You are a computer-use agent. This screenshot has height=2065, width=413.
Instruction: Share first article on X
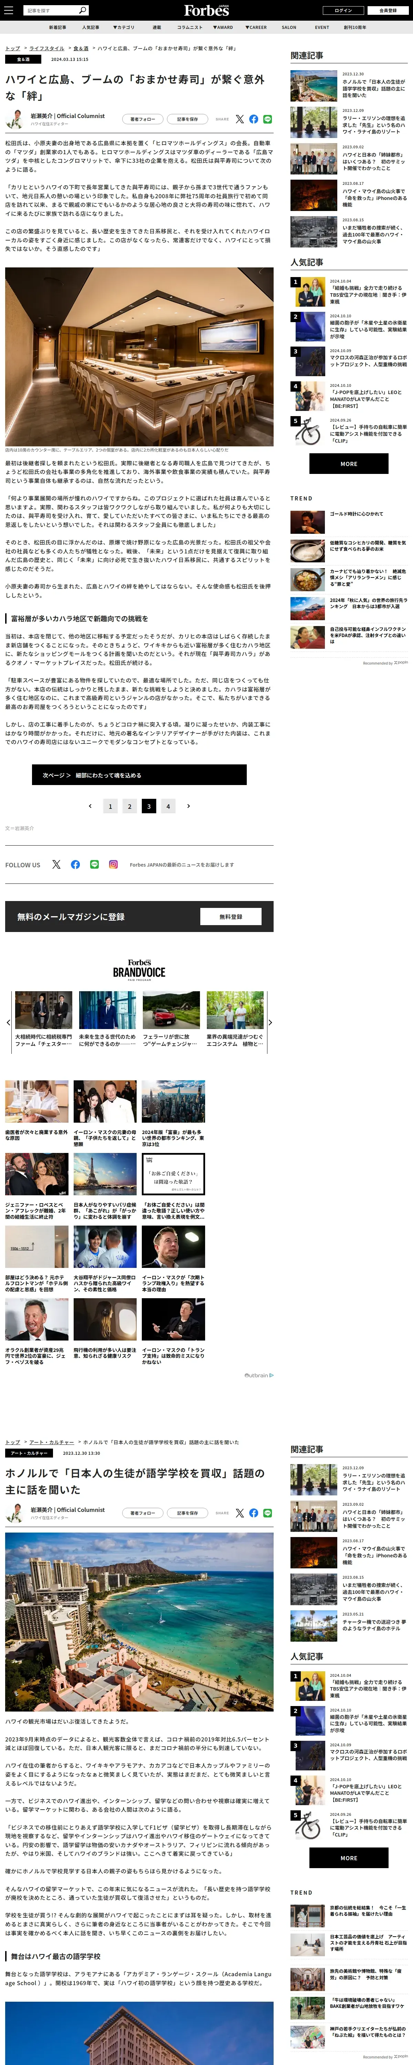(x=240, y=119)
